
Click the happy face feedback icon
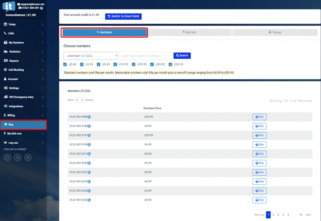tap(8, 157)
